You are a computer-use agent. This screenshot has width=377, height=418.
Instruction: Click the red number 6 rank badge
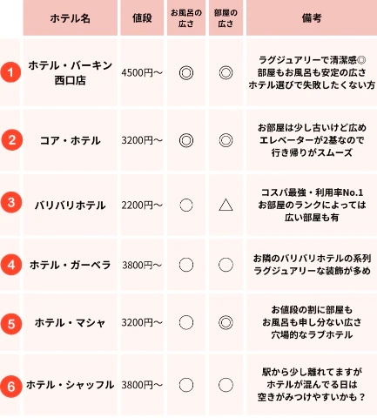pos(11,387)
